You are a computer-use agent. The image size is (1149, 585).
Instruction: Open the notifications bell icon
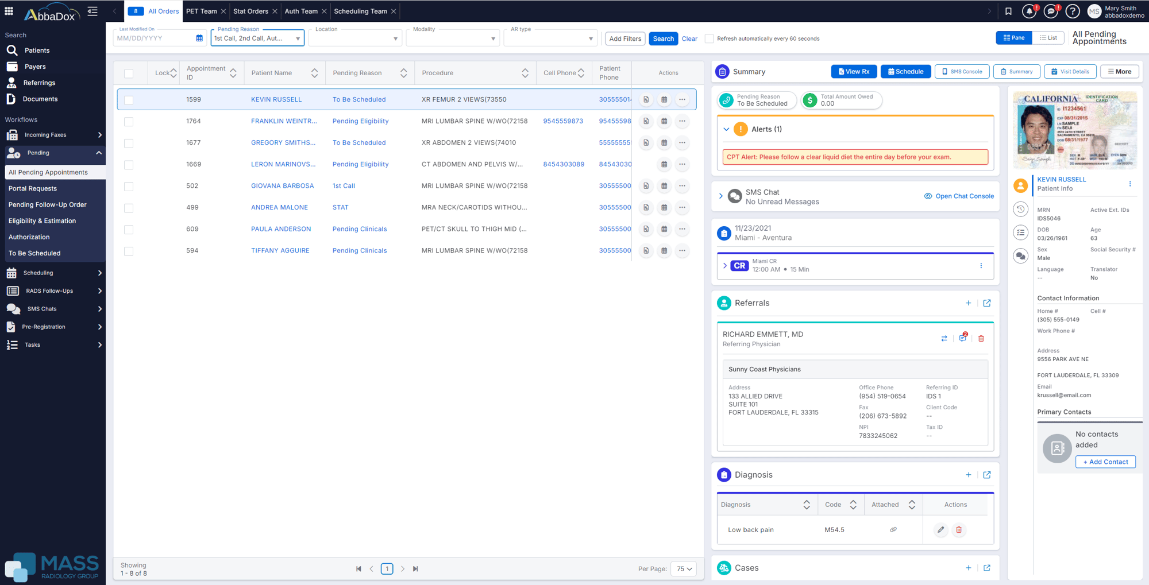[x=1029, y=10]
